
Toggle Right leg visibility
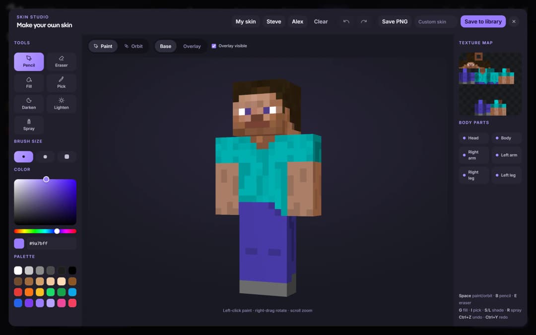(473, 175)
